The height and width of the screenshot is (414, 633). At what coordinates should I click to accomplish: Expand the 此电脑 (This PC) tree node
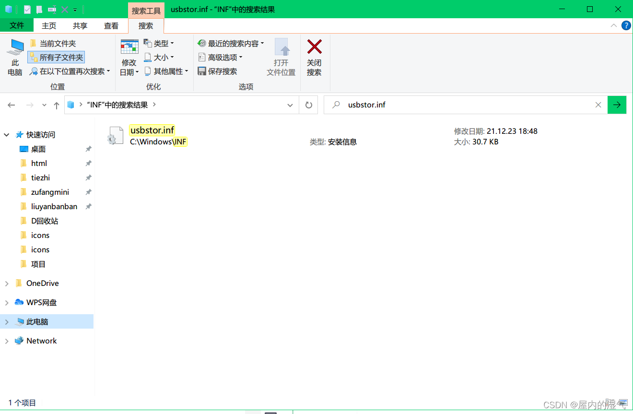[x=7, y=322]
